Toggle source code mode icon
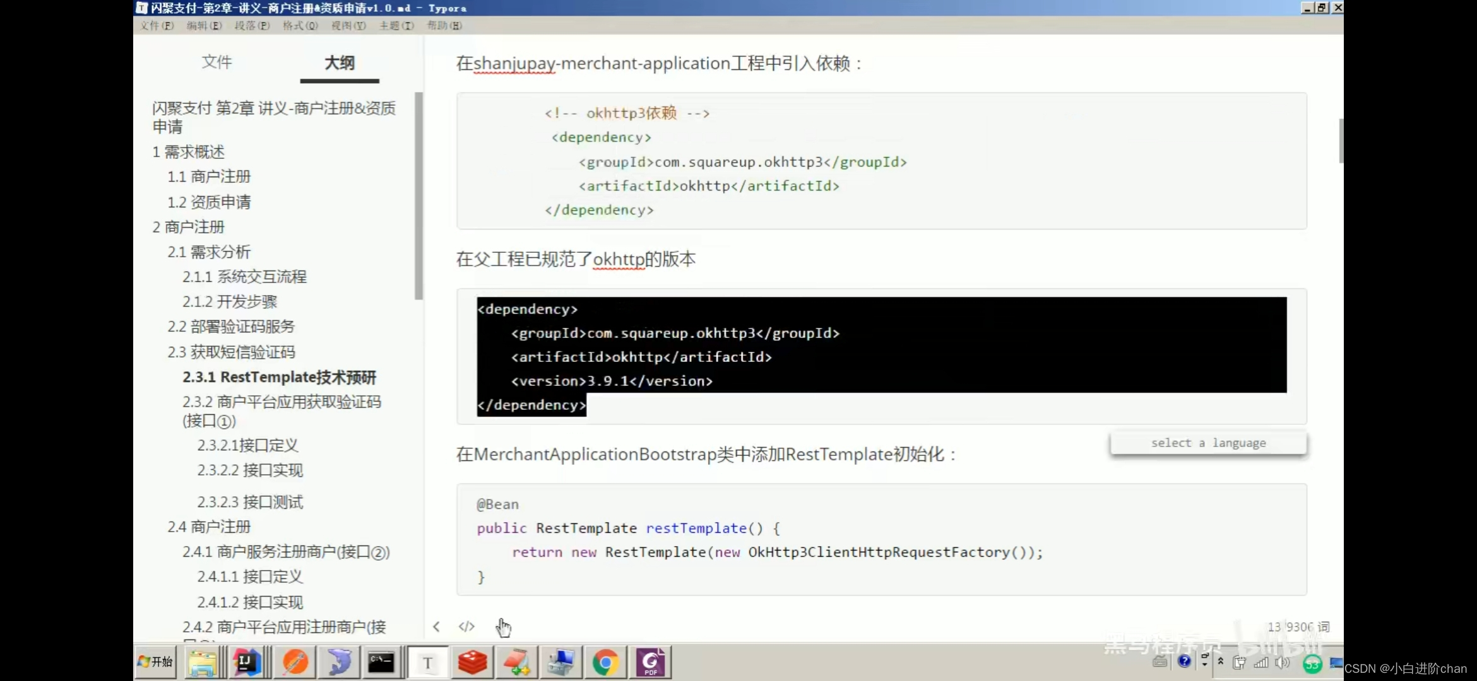The image size is (1477, 681). click(466, 627)
